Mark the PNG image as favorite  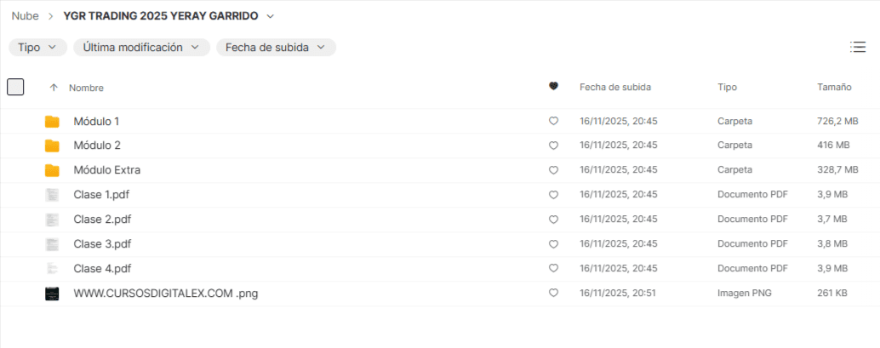(553, 294)
